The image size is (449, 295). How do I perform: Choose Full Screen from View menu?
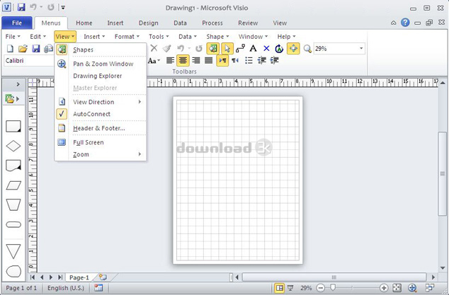[x=101, y=142]
